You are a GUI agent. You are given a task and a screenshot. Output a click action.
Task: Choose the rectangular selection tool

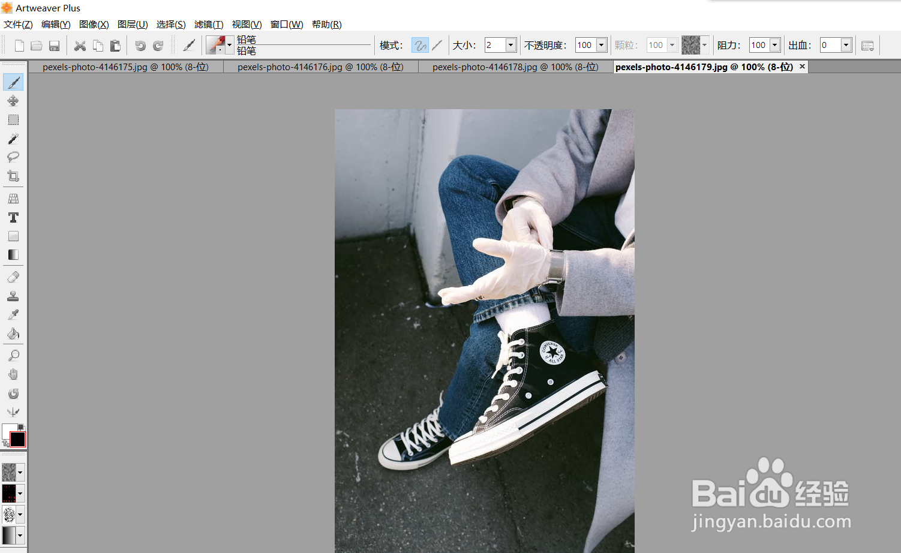(13, 120)
